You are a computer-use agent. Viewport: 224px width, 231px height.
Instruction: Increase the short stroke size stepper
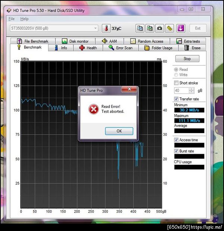[x=191, y=89]
